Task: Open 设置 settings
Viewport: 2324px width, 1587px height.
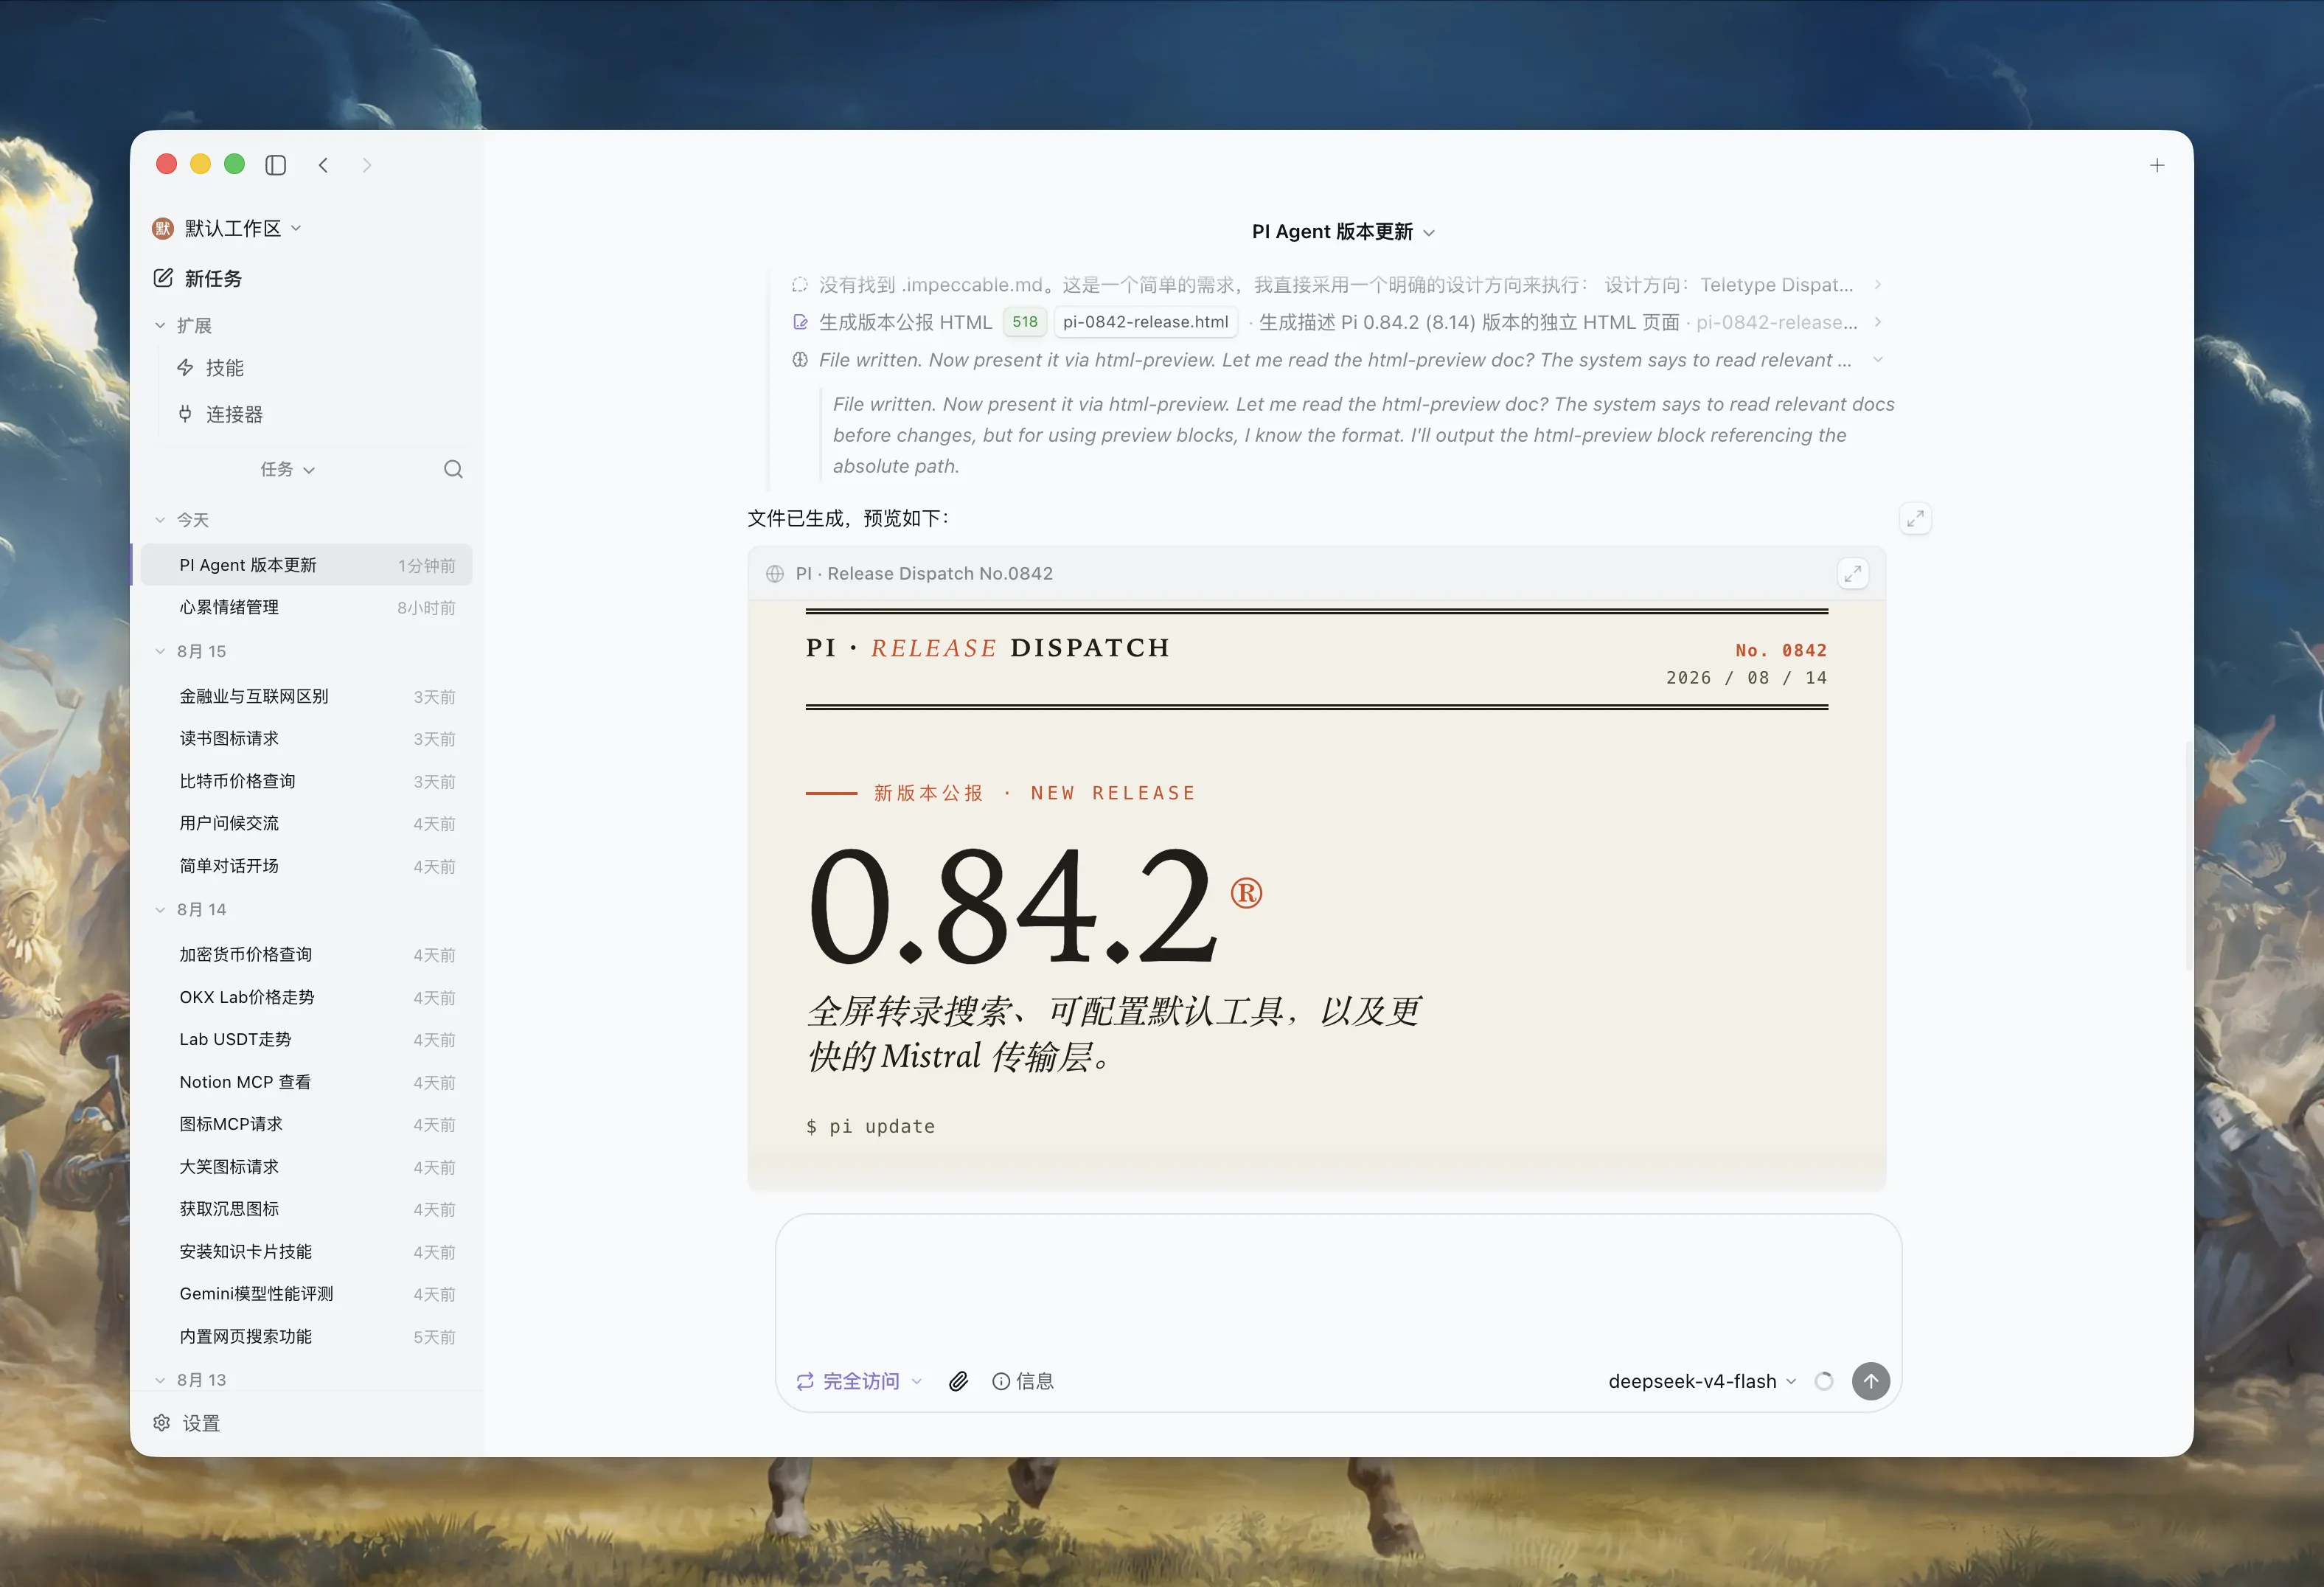Action: click(x=187, y=1423)
